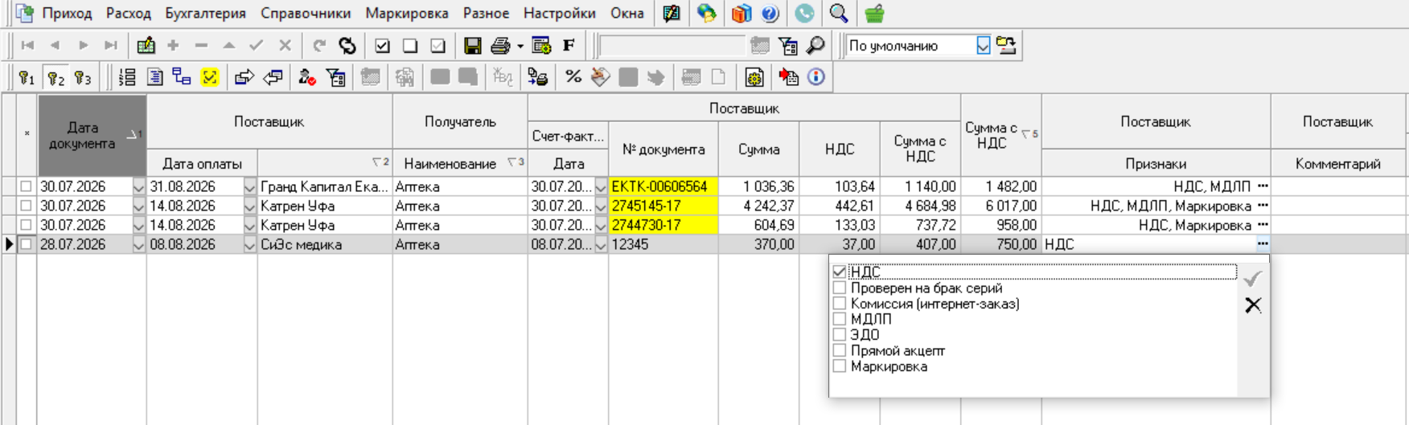Click the tree structure icon
Viewport: 1409px width, 425px height.
(182, 77)
